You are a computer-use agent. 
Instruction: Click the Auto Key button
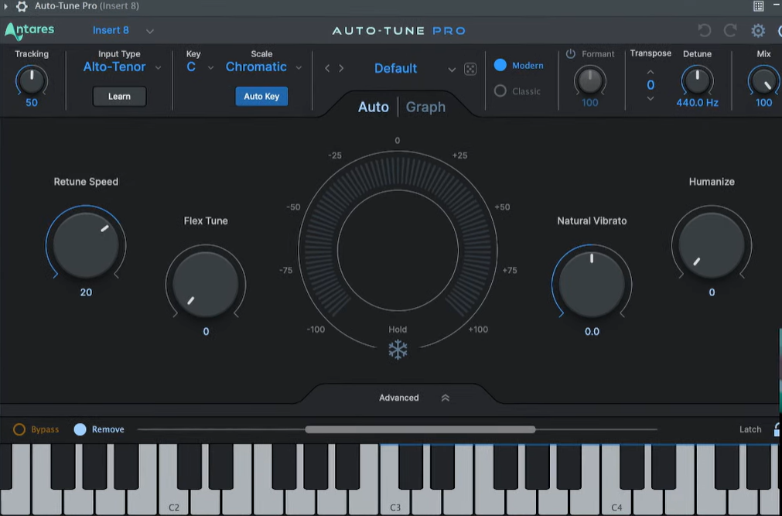click(261, 97)
